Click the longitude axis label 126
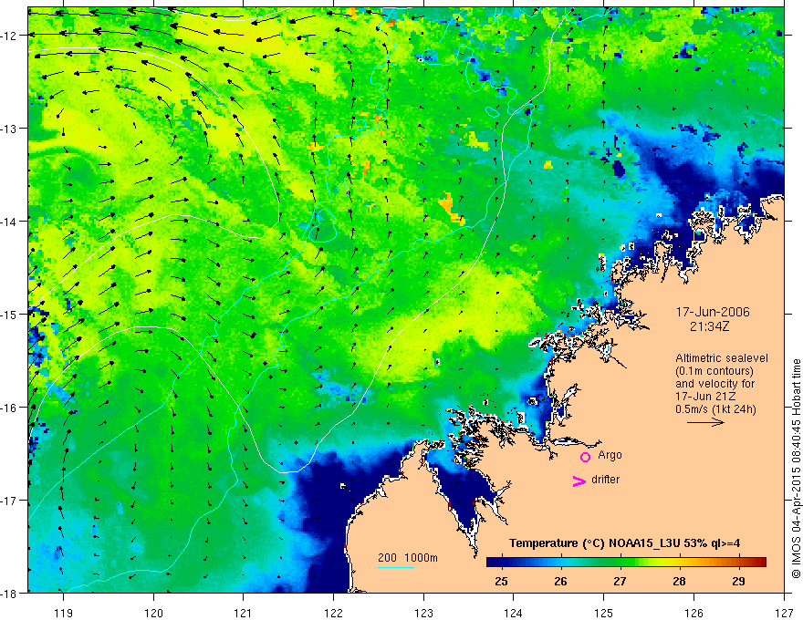The width and height of the screenshot is (803, 620). 693,613
